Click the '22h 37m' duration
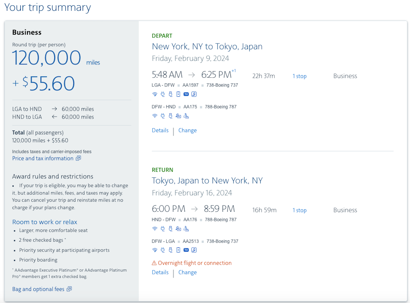The height and width of the screenshot is (303, 410). coord(263,76)
